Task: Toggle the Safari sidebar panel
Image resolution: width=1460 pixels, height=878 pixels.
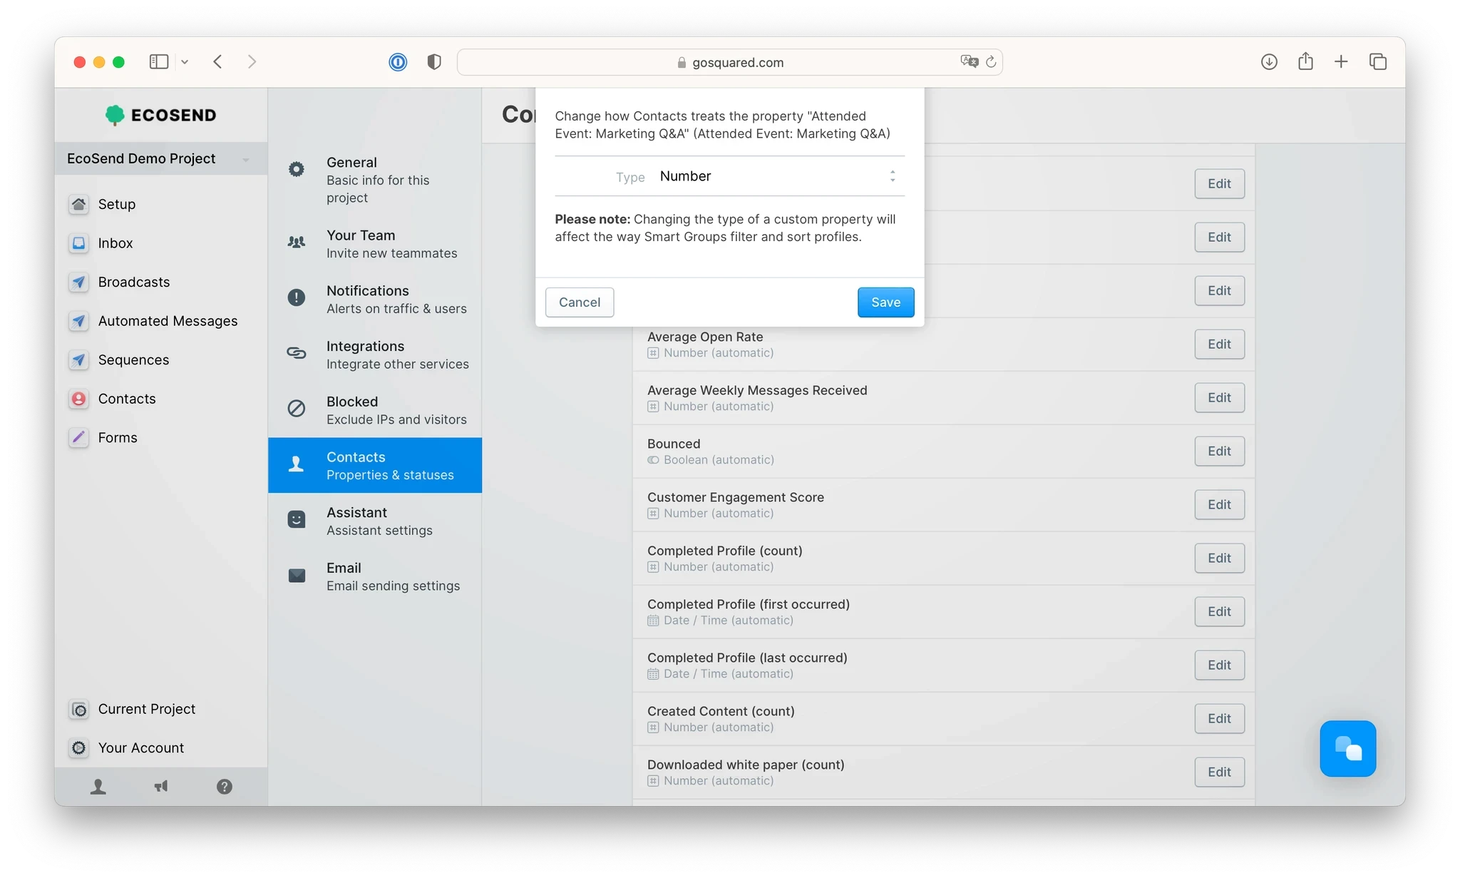Action: (158, 62)
